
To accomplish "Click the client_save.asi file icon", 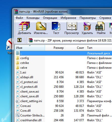I will 18,91.
